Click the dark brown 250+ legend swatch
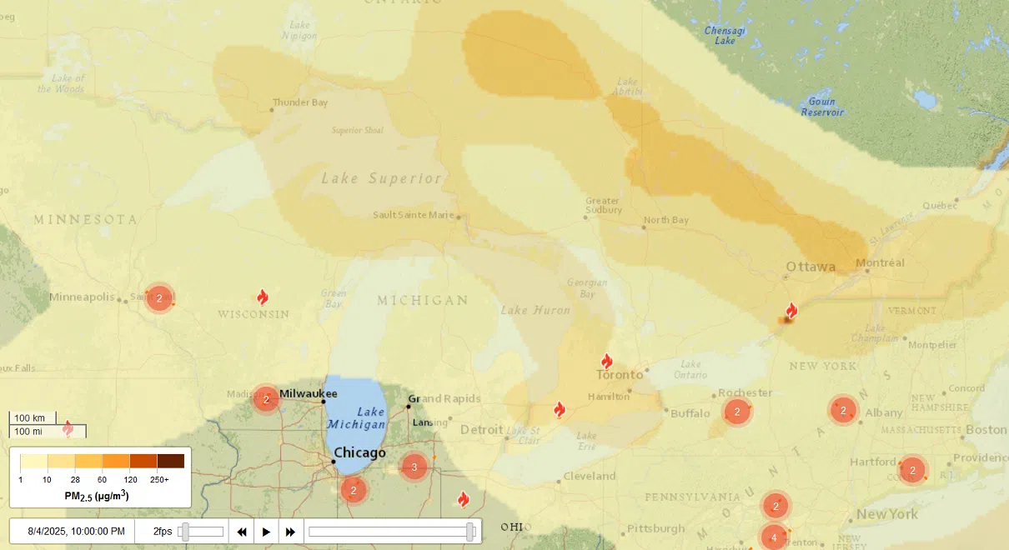Viewport: 1009px width, 550px height. (x=171, y=461)
